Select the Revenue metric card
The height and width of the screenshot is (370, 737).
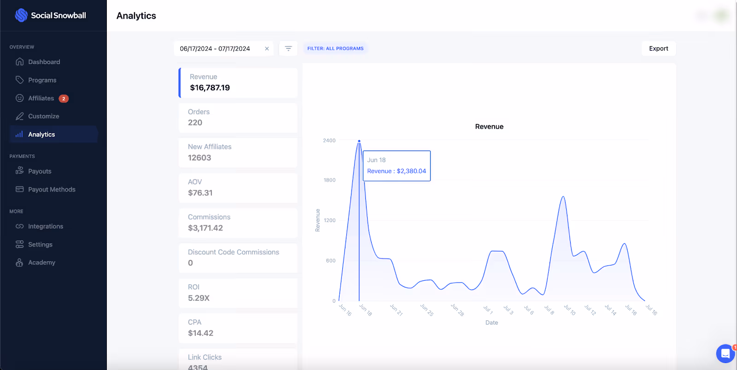tap(238, 82)
